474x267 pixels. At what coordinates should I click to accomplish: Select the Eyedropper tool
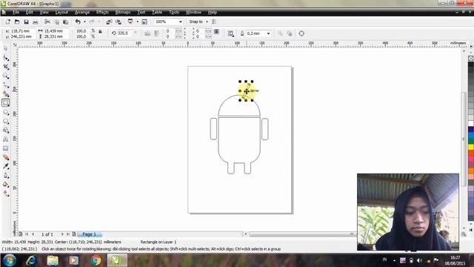5,166
